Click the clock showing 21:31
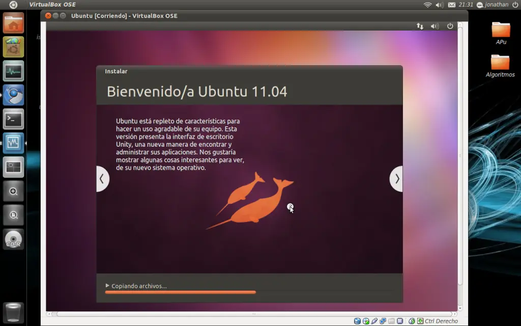The image size is (521, 326). (x=466, y=5)
